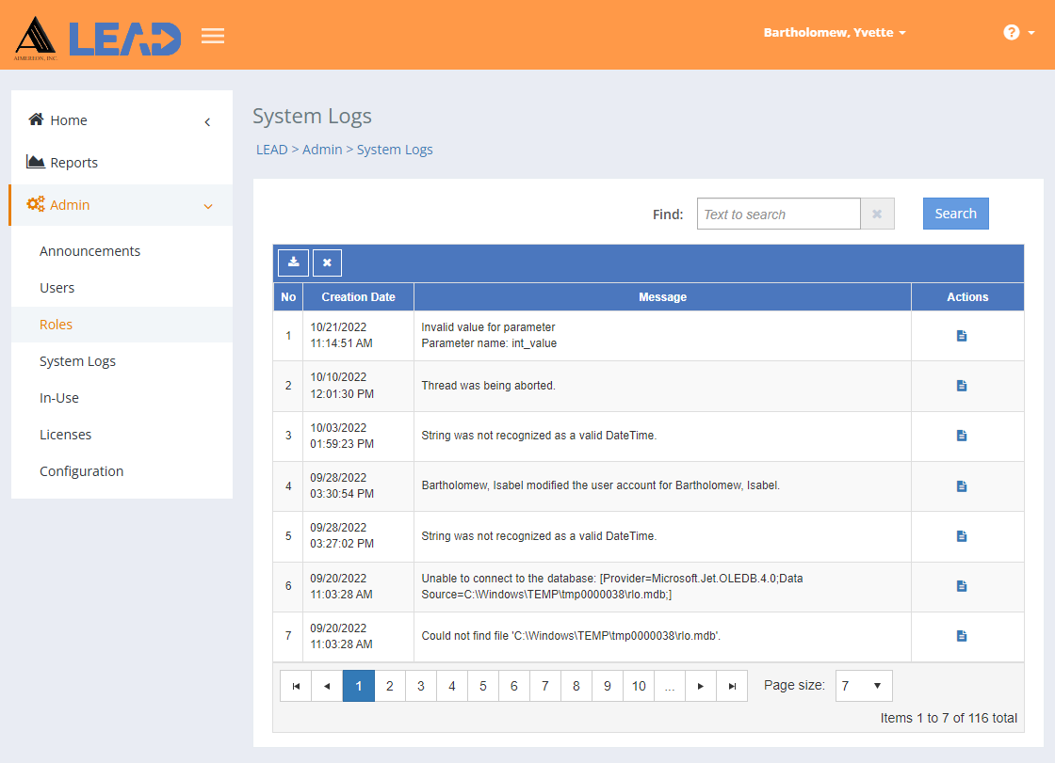Viewport: 1055px width, 763px height.
Task: Click the export logs download icon
Action: 293,262
